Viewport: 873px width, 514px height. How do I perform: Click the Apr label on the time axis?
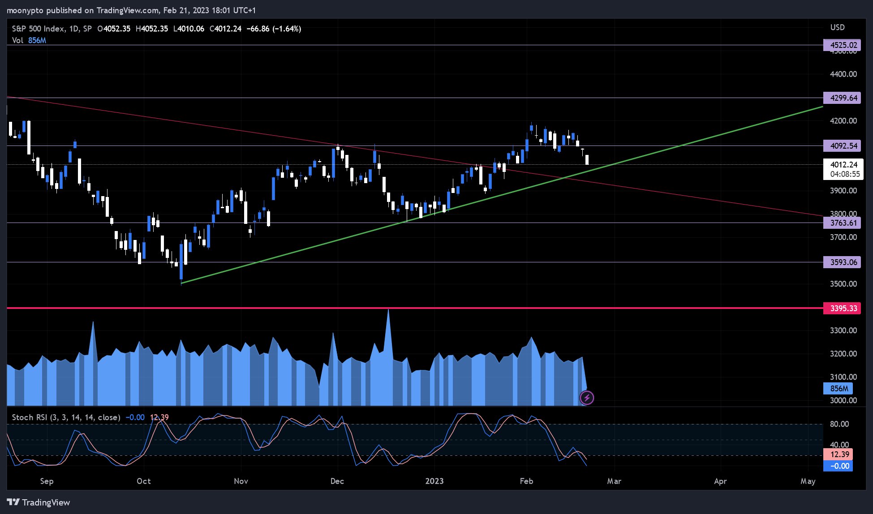720,481
